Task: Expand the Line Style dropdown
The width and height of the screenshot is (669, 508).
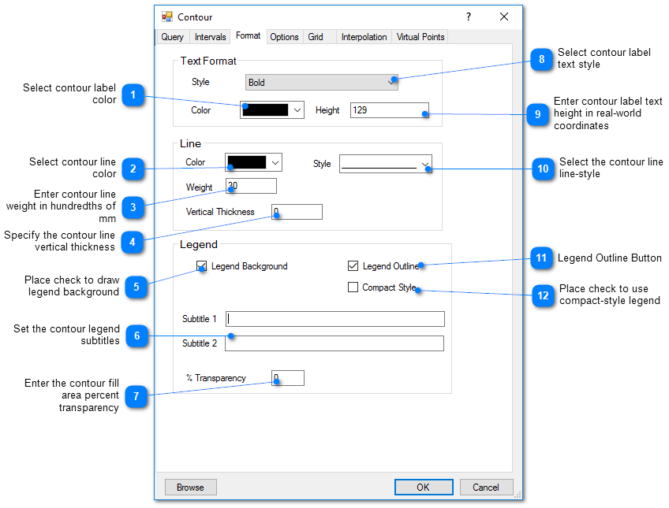Action: pyautogui.click(x=425, y=164)
